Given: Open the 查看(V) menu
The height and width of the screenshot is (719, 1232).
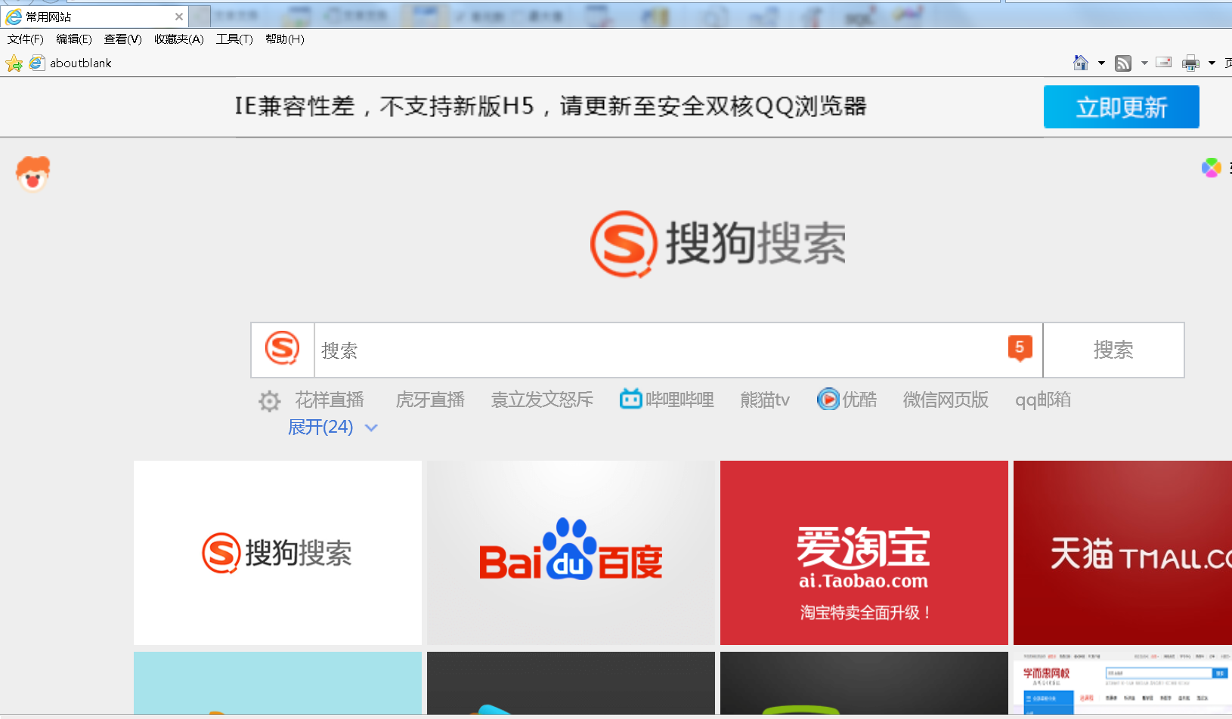Looking at the screenshot, I should tap(123, 39).
